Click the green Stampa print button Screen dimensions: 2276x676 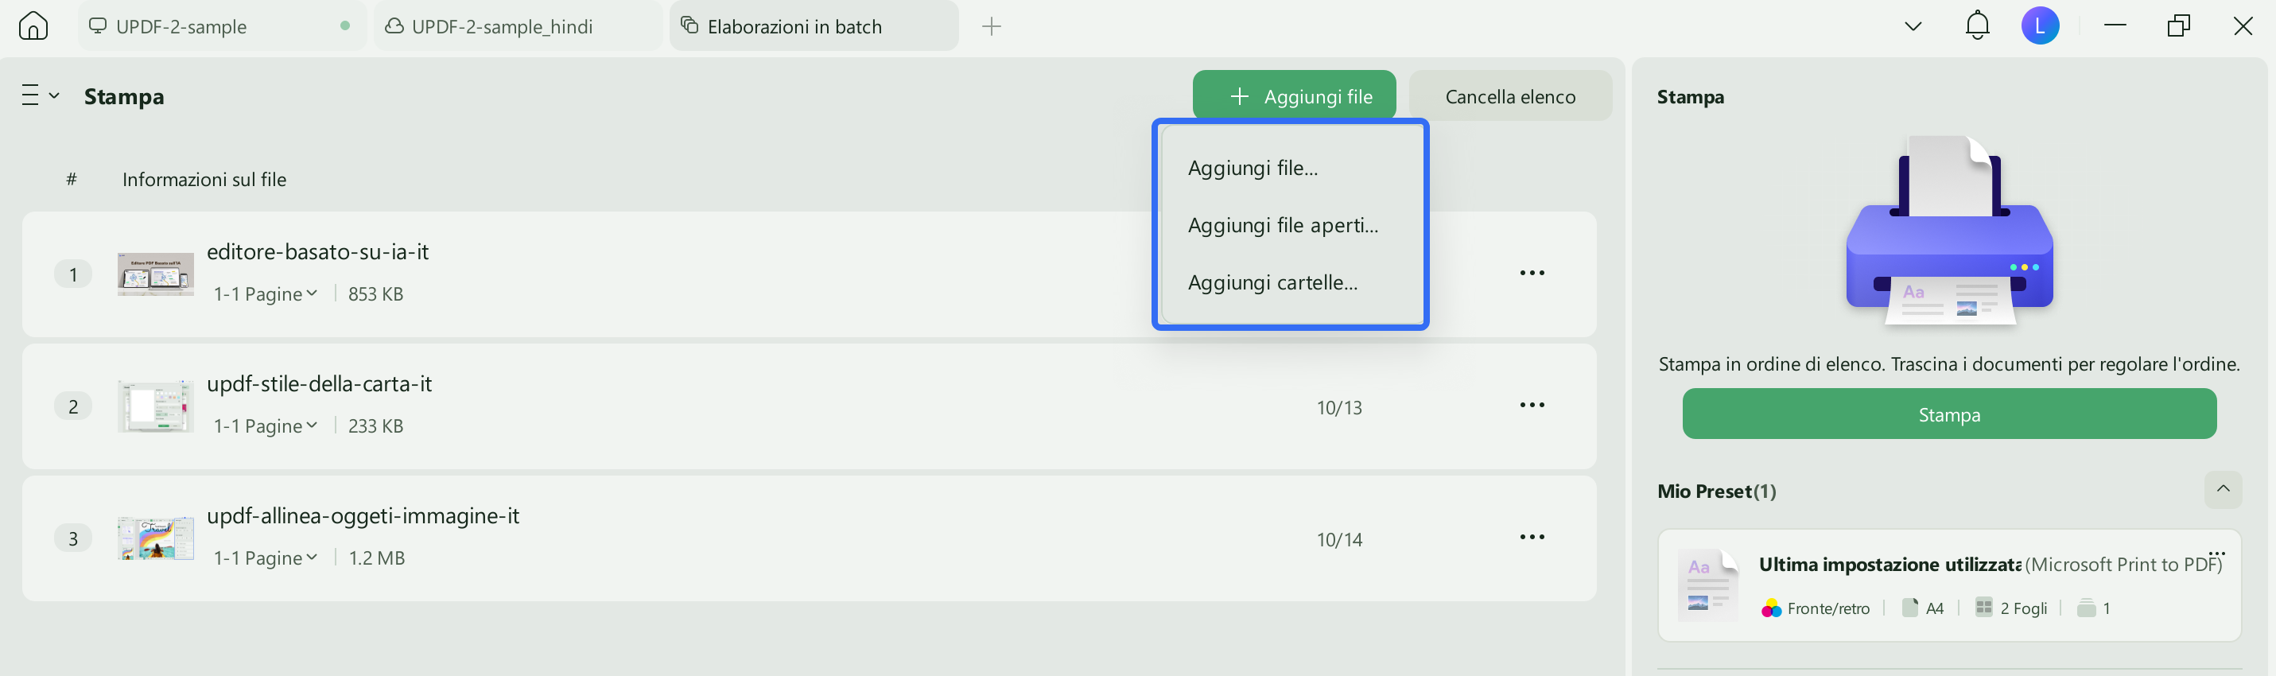coord(1949,414)
